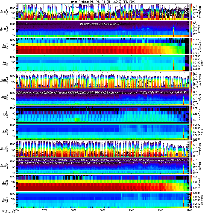Click the orange spike in the fbk scm1 panel

183,202
